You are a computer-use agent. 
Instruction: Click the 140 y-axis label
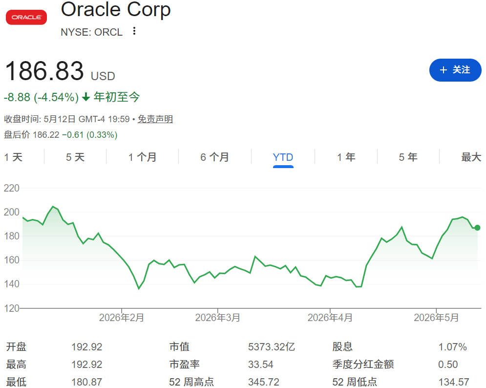coord(11,284)
